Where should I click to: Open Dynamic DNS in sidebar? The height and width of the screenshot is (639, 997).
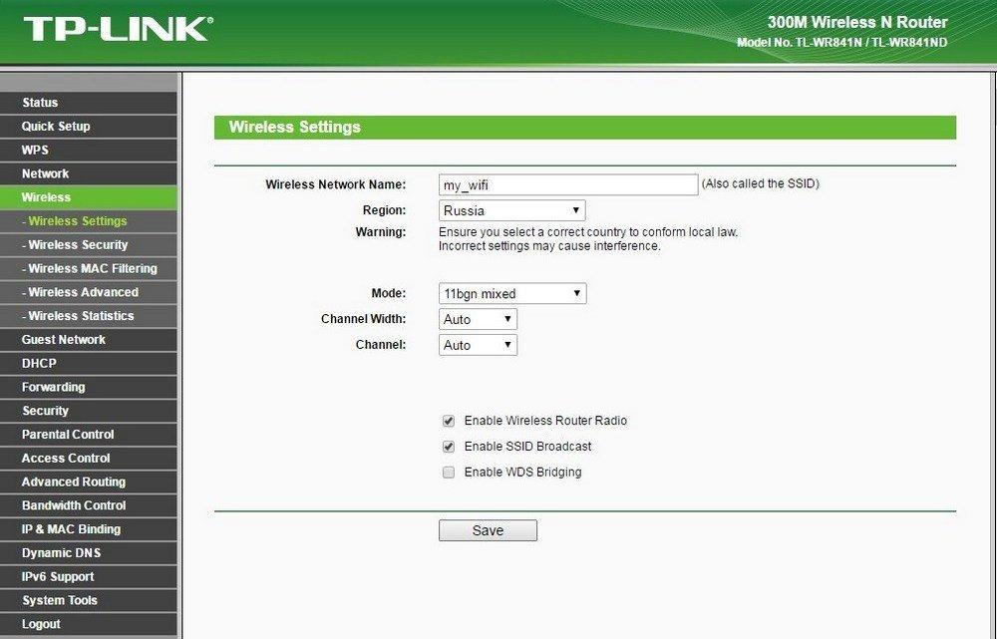tap(89, 553)
